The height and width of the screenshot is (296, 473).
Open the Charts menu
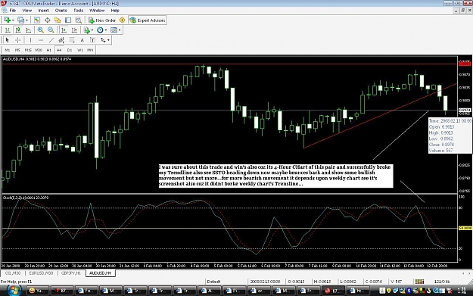click(61, 11)
